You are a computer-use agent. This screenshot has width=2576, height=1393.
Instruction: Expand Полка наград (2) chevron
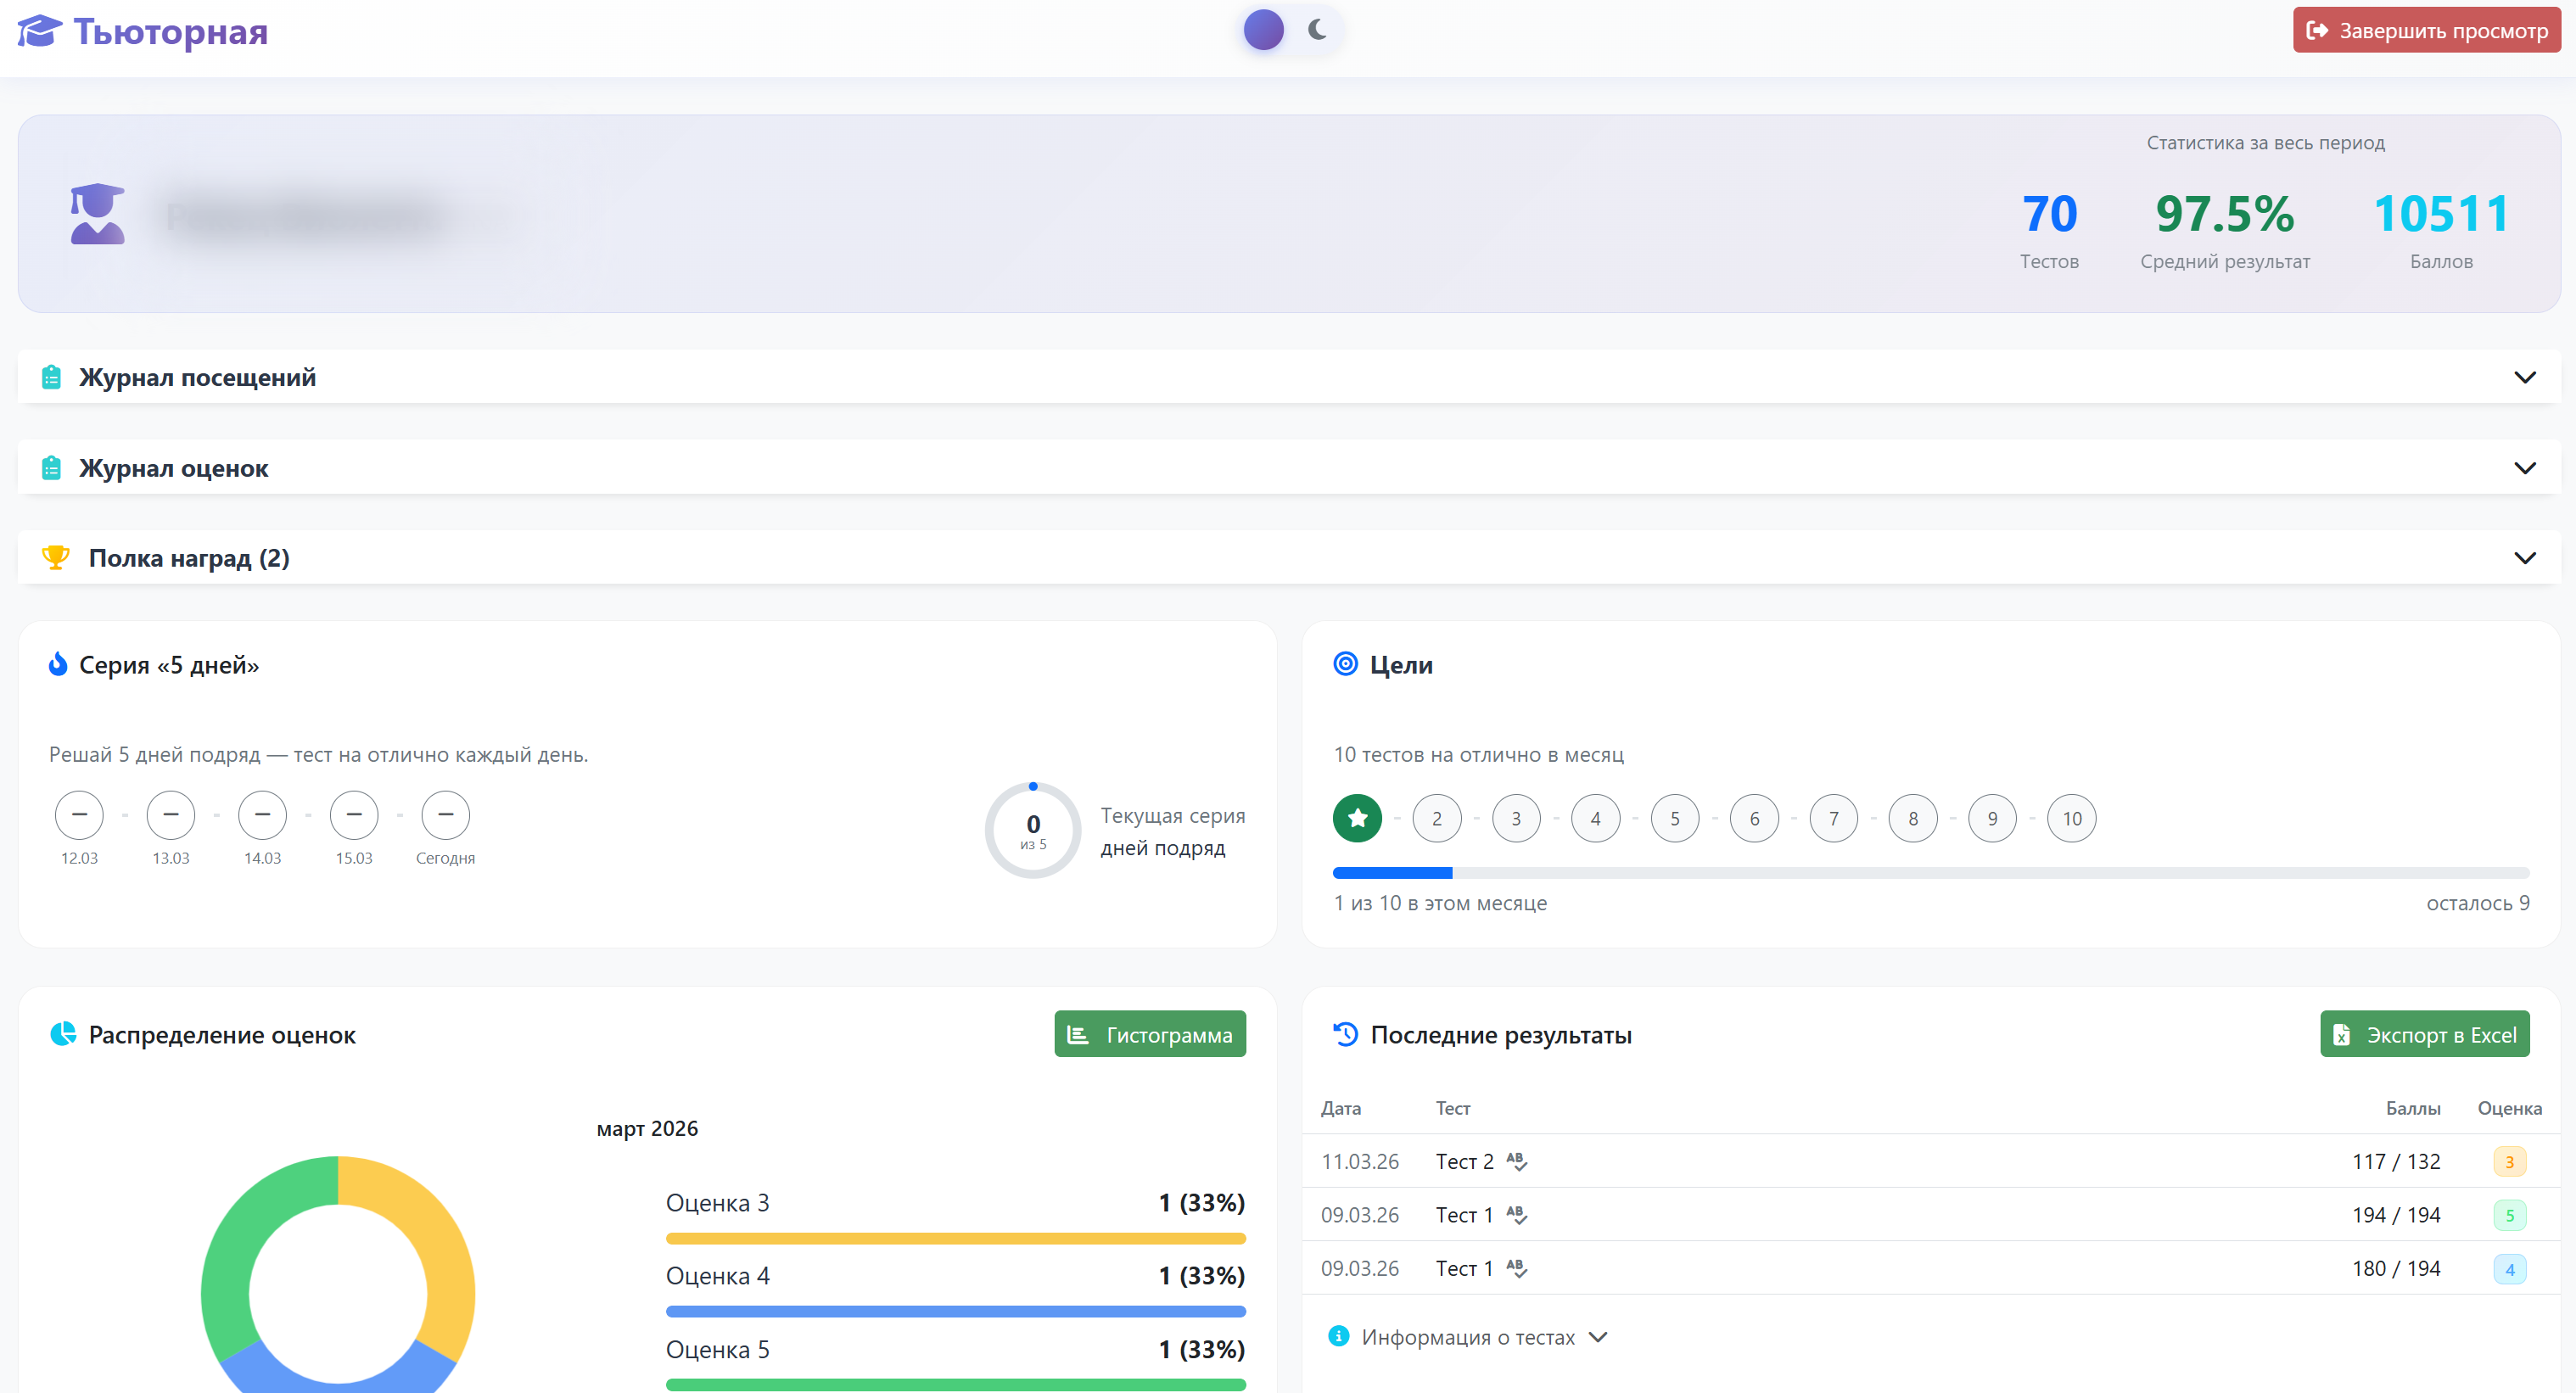tap(2524, 558)
